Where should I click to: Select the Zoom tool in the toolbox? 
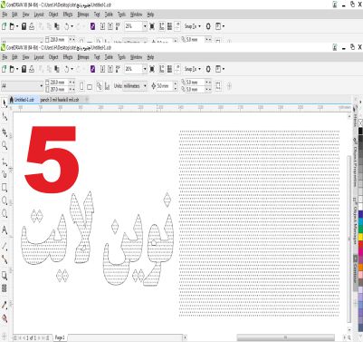(x=5, y=146)
